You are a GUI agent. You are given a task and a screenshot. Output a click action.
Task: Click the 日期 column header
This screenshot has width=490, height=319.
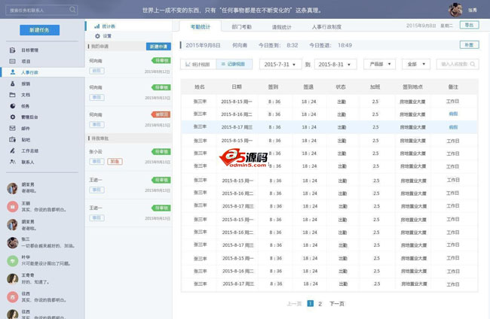pyautogui.click(x=237, y=87)
